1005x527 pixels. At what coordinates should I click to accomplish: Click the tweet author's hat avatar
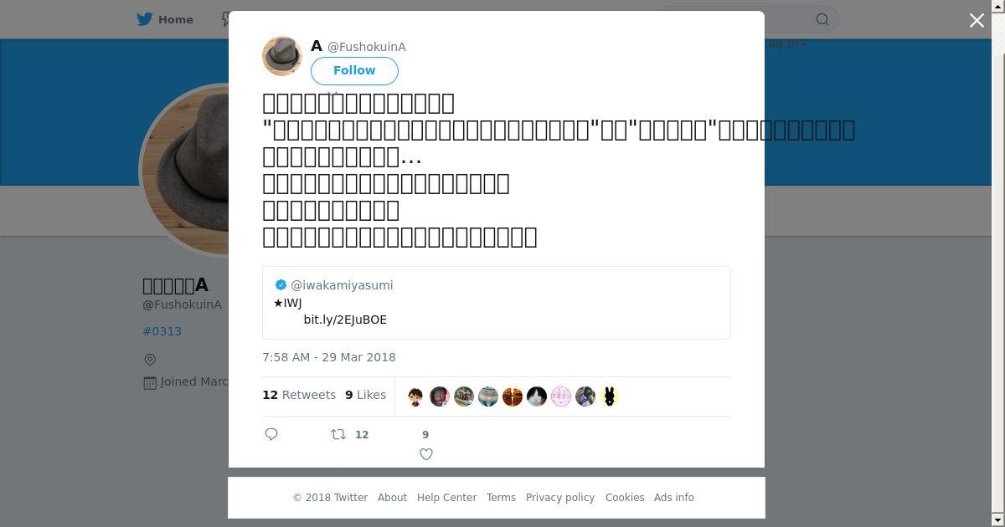[x=282, y=56]
